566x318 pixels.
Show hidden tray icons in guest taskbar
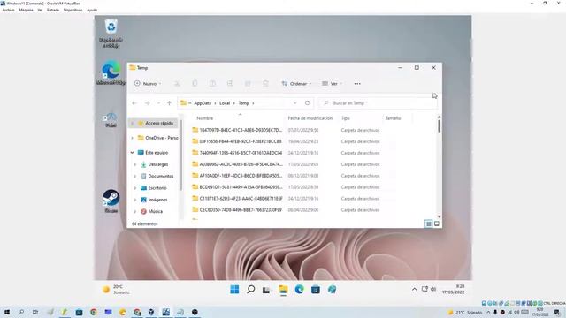[x=414, y=289]
